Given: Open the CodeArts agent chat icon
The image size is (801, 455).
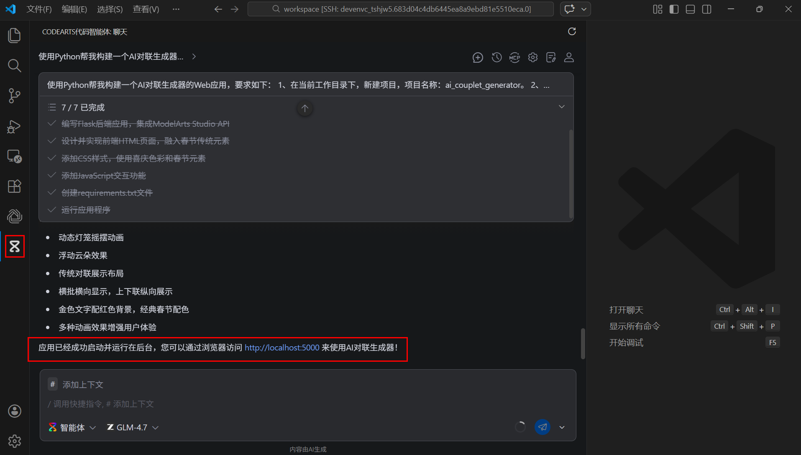Looking at the screenshot, I should [x=15, y=246].
